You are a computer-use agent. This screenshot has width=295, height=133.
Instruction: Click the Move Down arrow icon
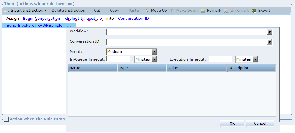click(172, 11)
